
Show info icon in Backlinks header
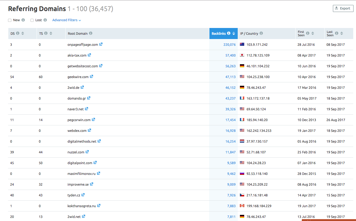tap(229, 33)
